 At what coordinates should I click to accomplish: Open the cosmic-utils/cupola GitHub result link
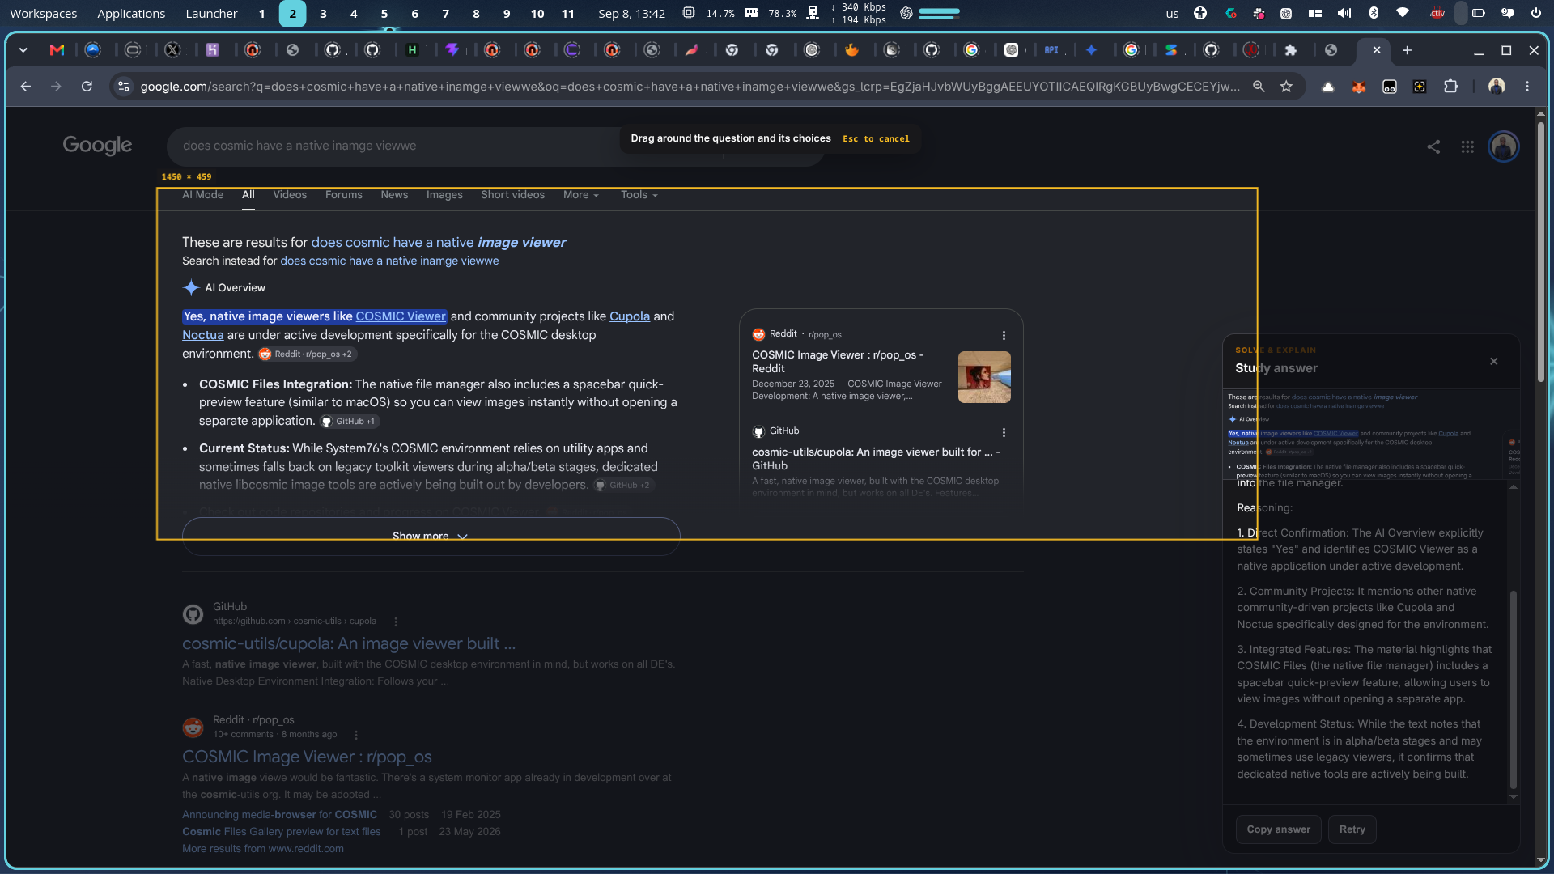349,643
